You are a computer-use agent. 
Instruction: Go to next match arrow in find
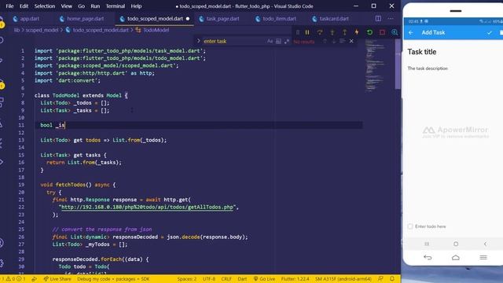click(x=333, y=41)
